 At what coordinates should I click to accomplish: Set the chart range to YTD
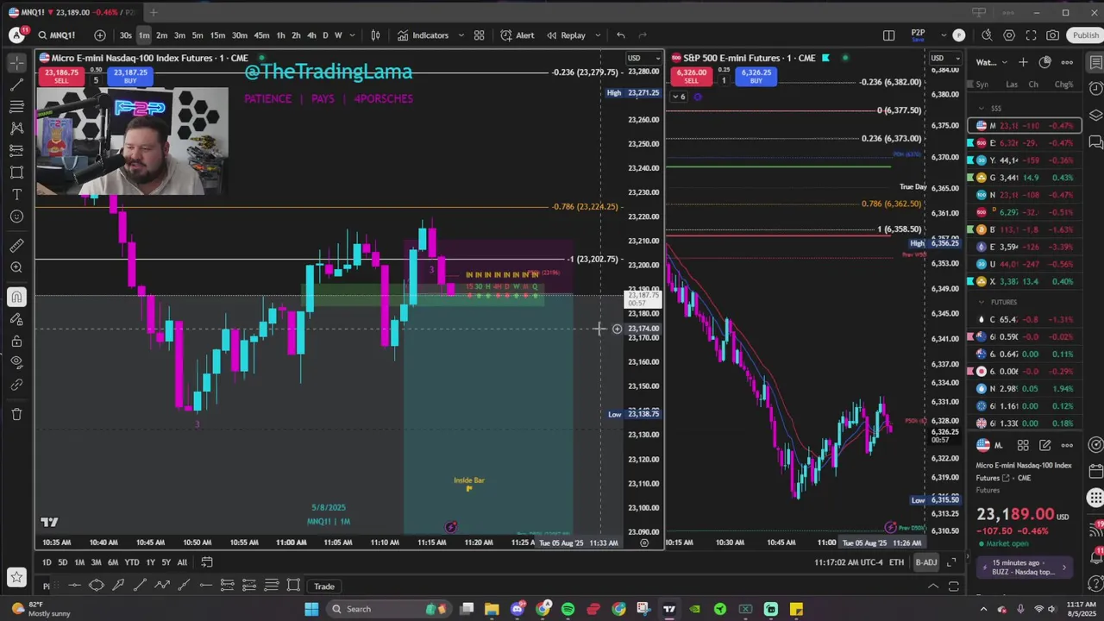tap(131, 562)
